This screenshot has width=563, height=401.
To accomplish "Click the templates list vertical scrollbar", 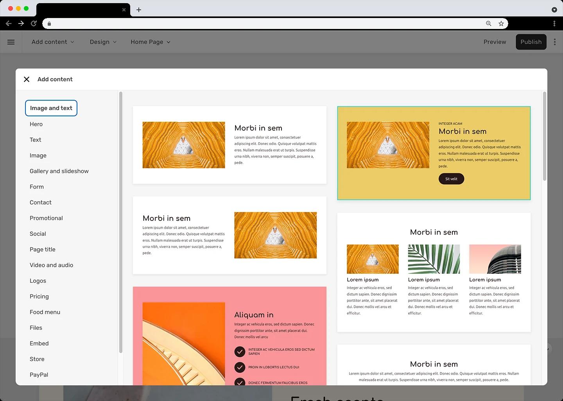I will click(544, 136).
